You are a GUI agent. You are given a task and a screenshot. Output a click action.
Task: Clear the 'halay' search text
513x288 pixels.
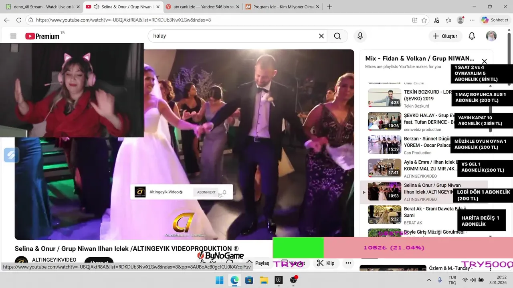tap(321, 36)
